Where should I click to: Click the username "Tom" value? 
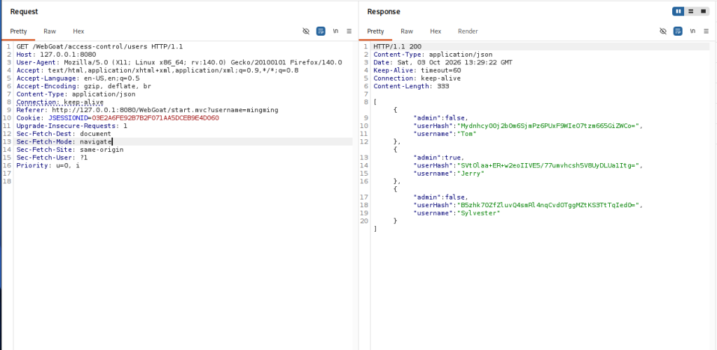[x=467, y=134]
